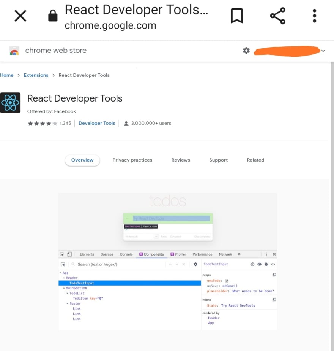Click the "React Developer Tools" page heading

coord(75,98)
